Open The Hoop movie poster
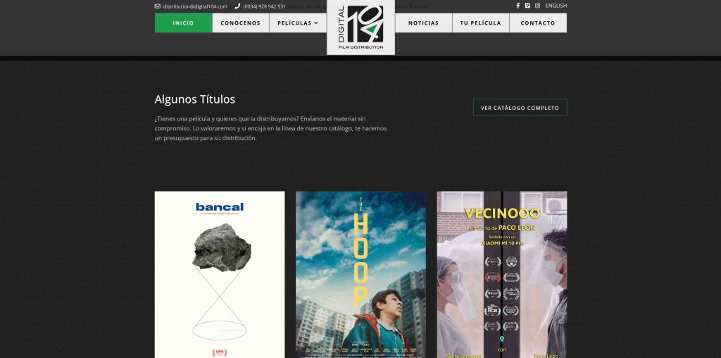 (x=360, y=274)
